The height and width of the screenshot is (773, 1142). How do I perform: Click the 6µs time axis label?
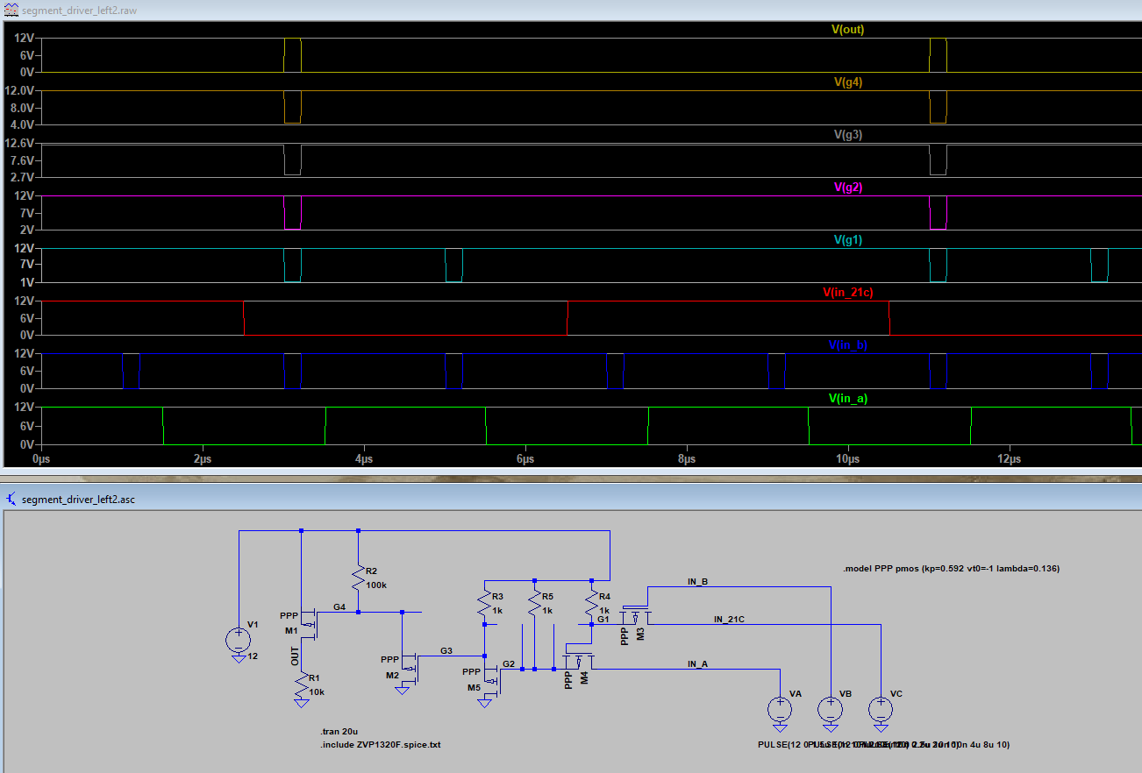525,458
